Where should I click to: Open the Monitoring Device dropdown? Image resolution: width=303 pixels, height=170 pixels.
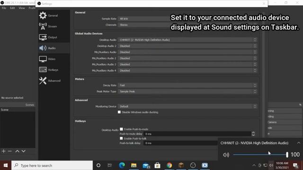click(187, 106)
